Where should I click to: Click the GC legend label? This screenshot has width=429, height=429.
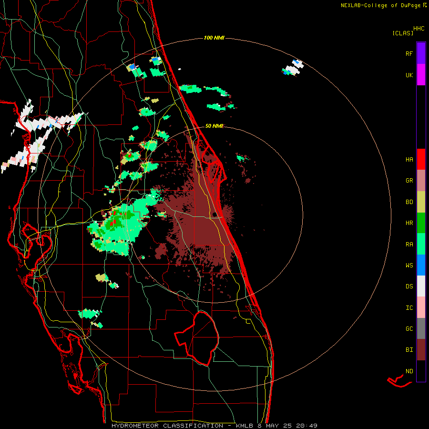pos(409,329)
